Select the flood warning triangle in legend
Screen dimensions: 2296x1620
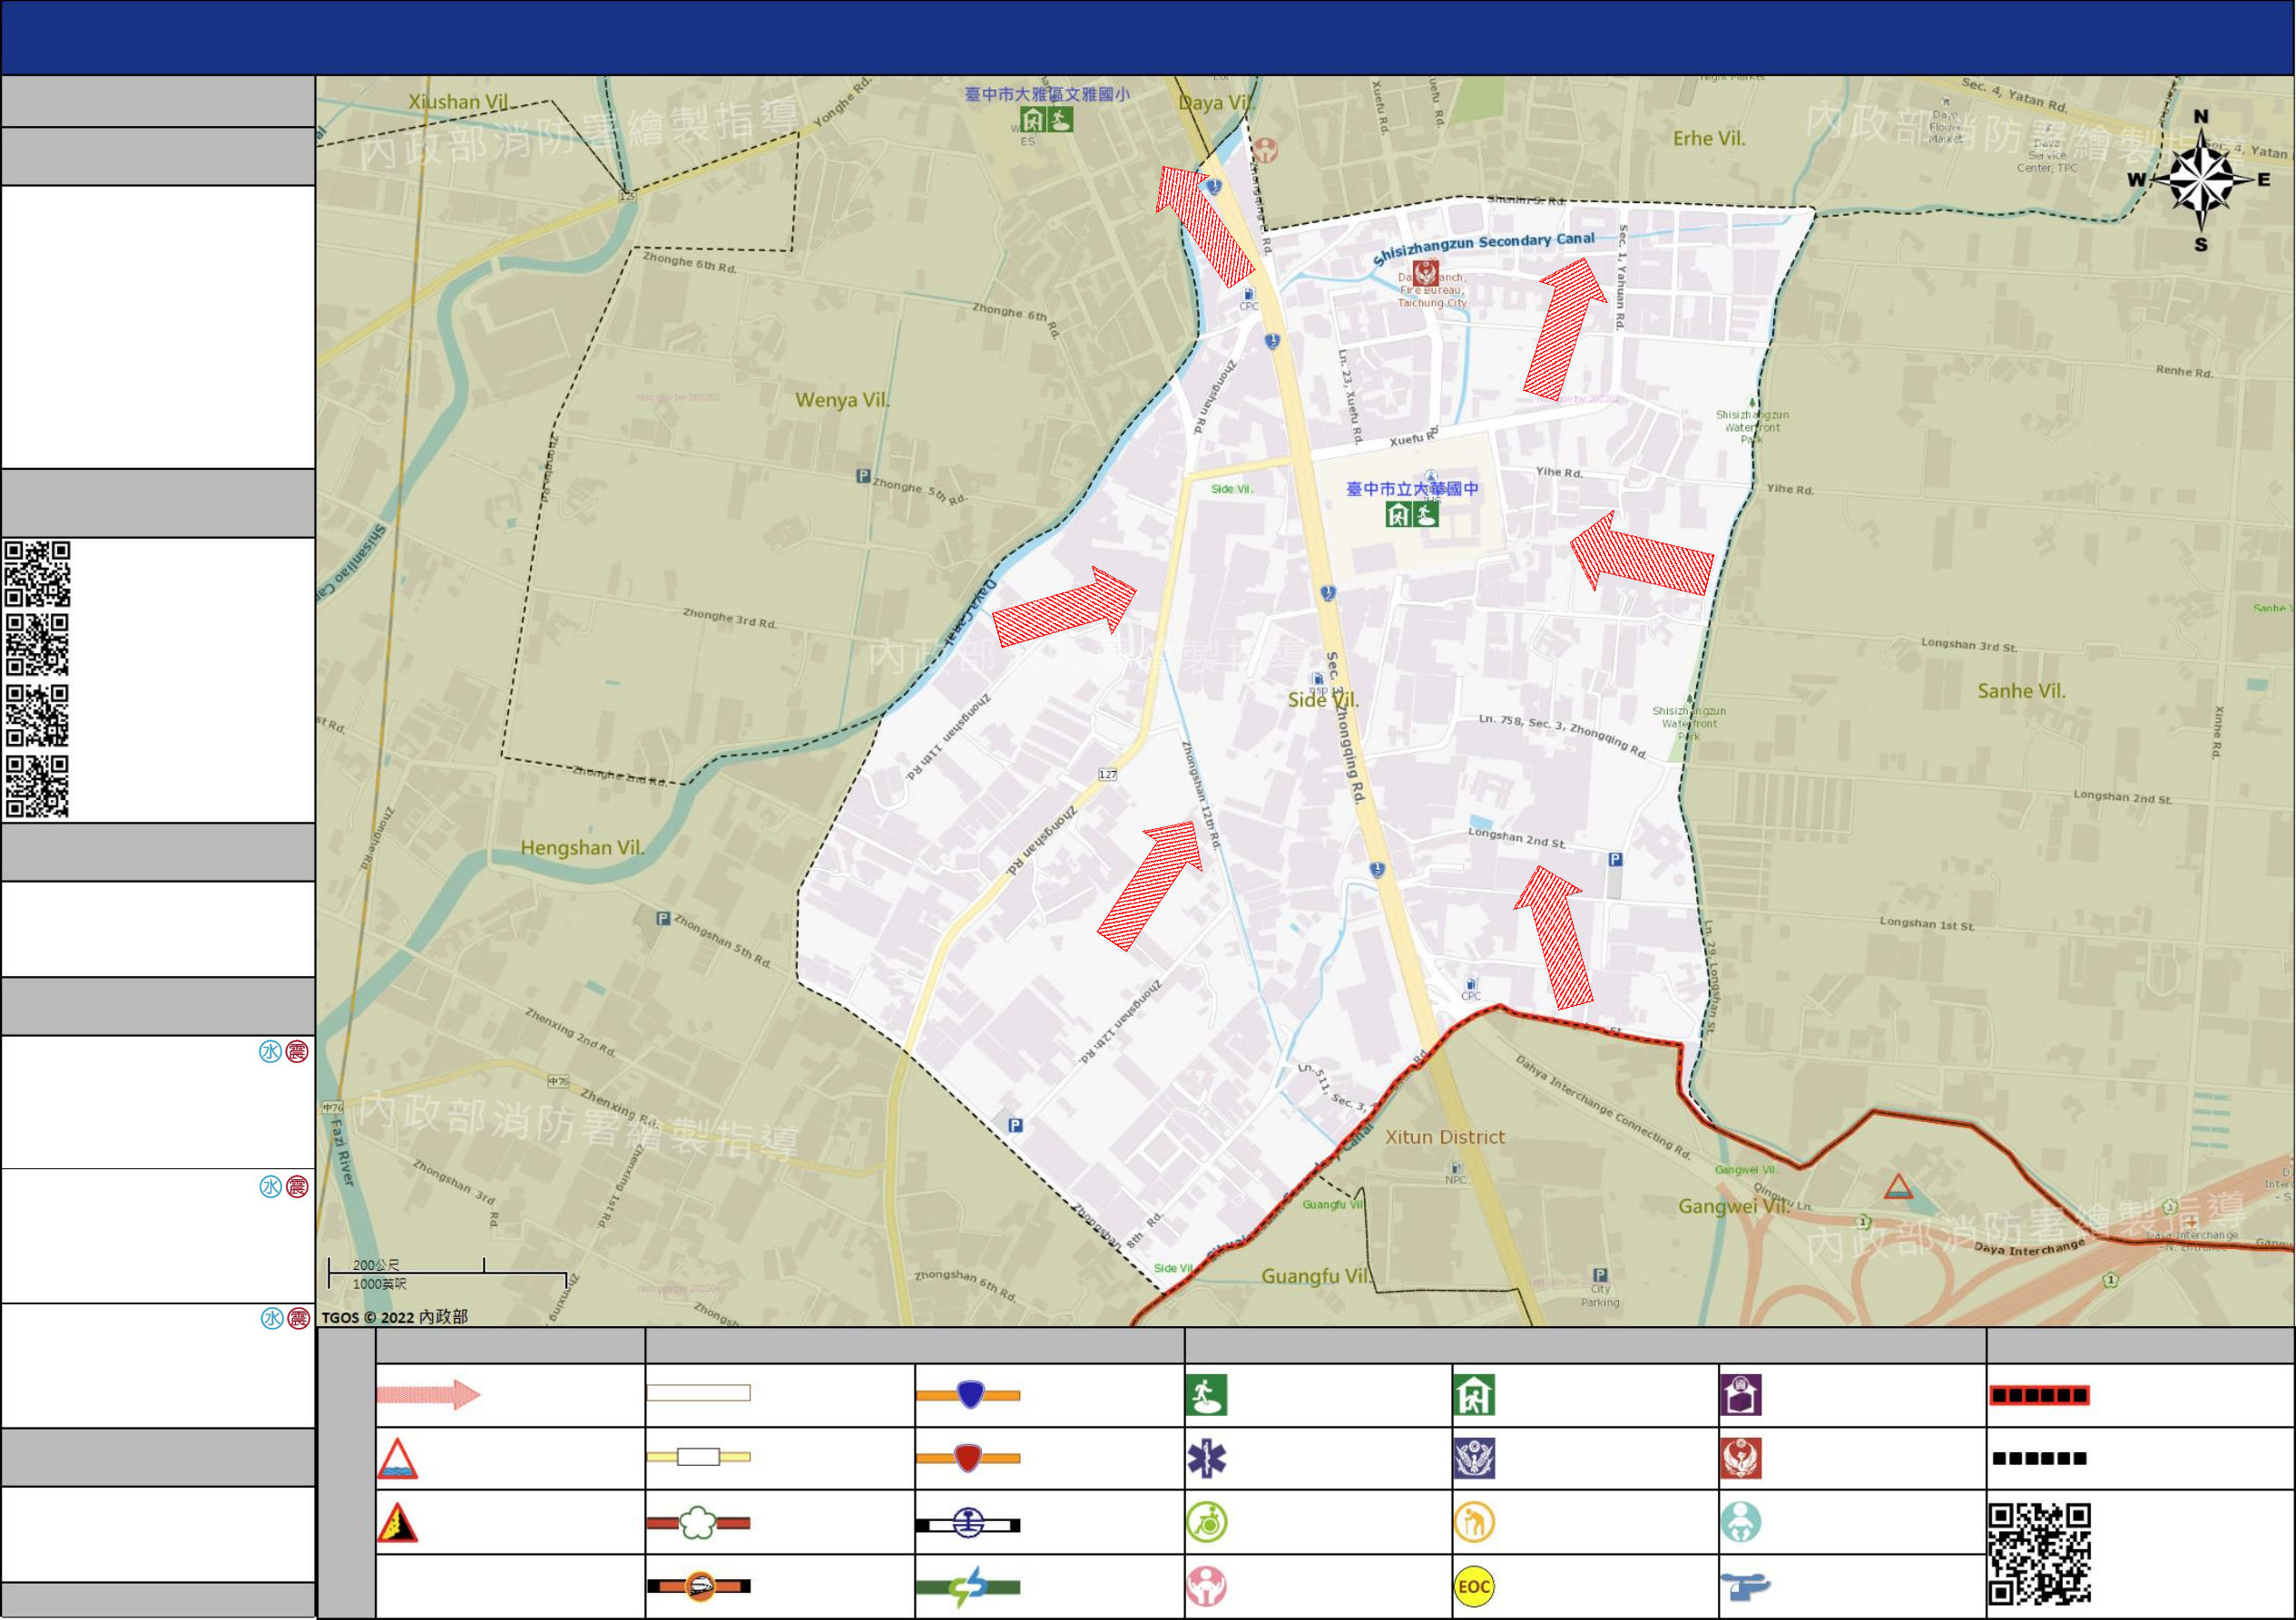pyautogui.click(x=397, y=1459)
